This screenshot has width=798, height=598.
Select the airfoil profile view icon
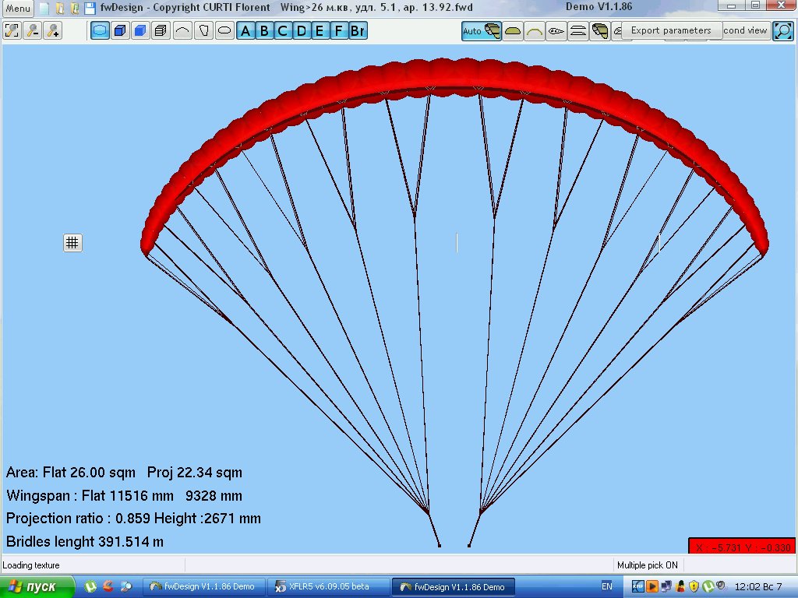pos(556,31)
